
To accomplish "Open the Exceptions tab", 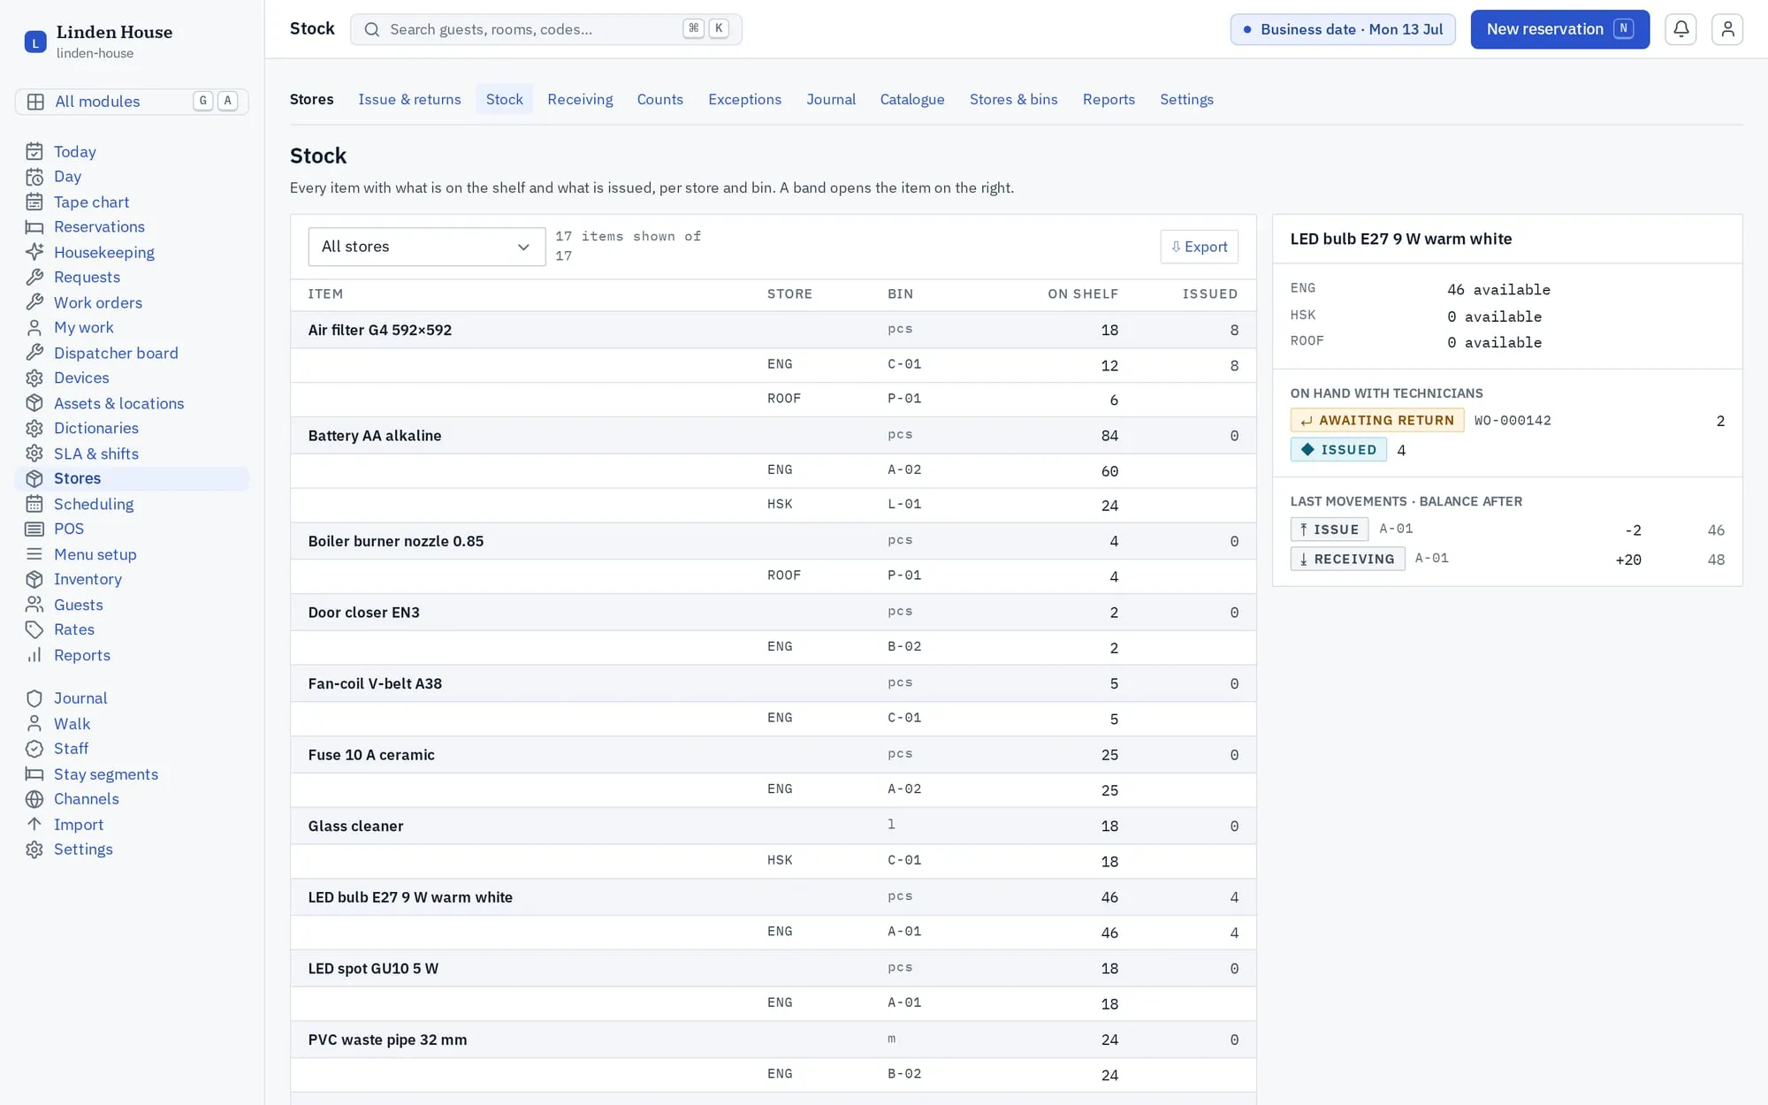I will click(744, 99).
